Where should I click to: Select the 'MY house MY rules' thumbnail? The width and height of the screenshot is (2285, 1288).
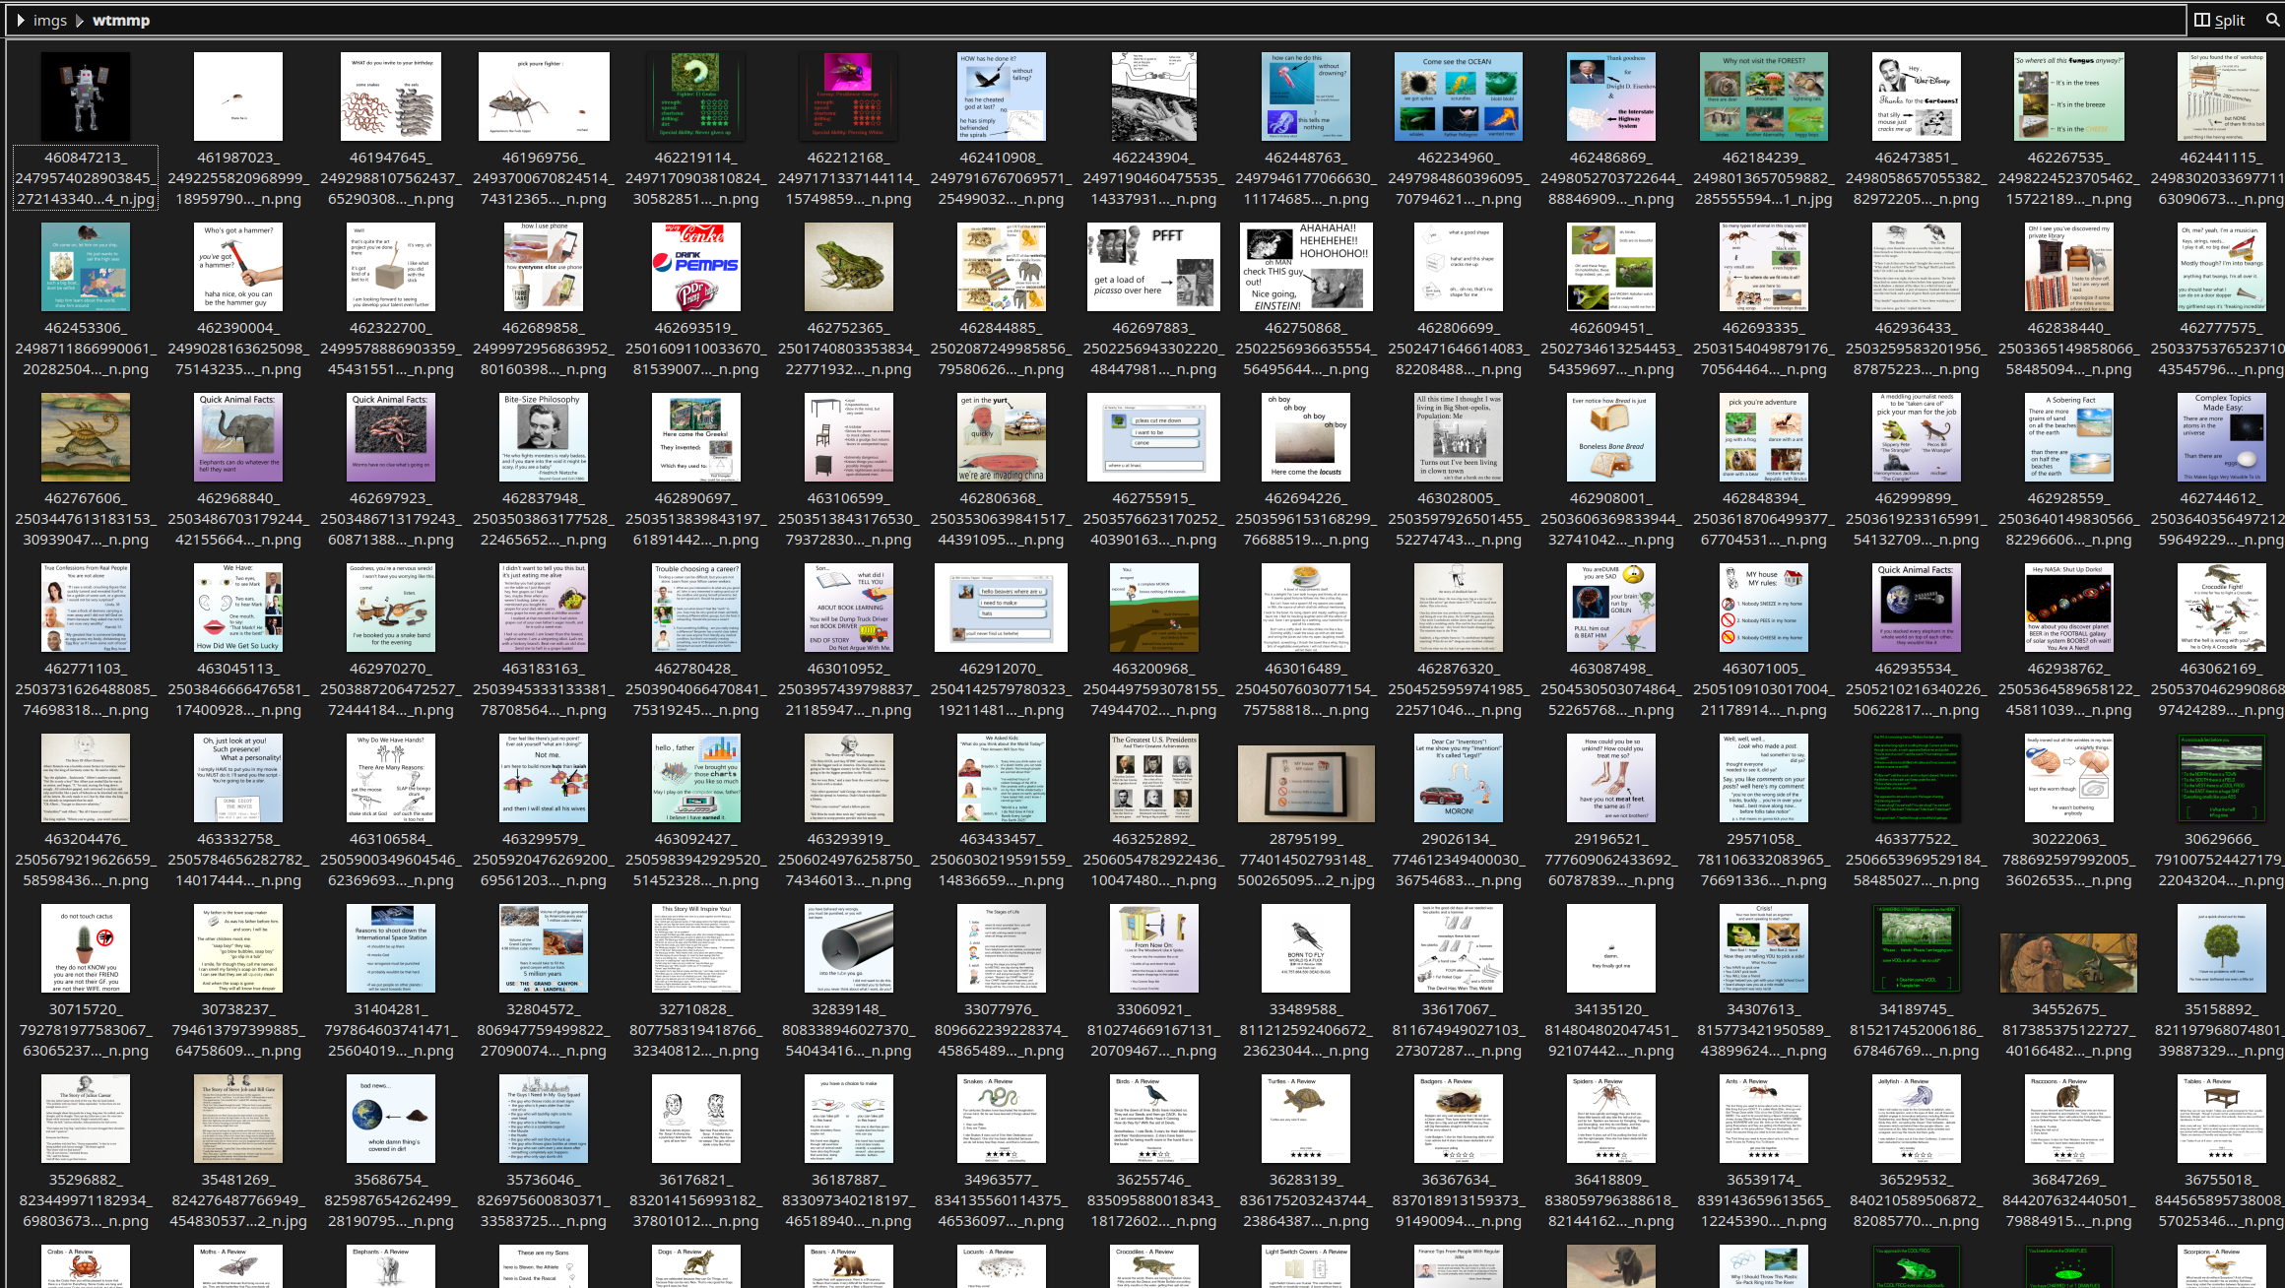[1764, 608]
